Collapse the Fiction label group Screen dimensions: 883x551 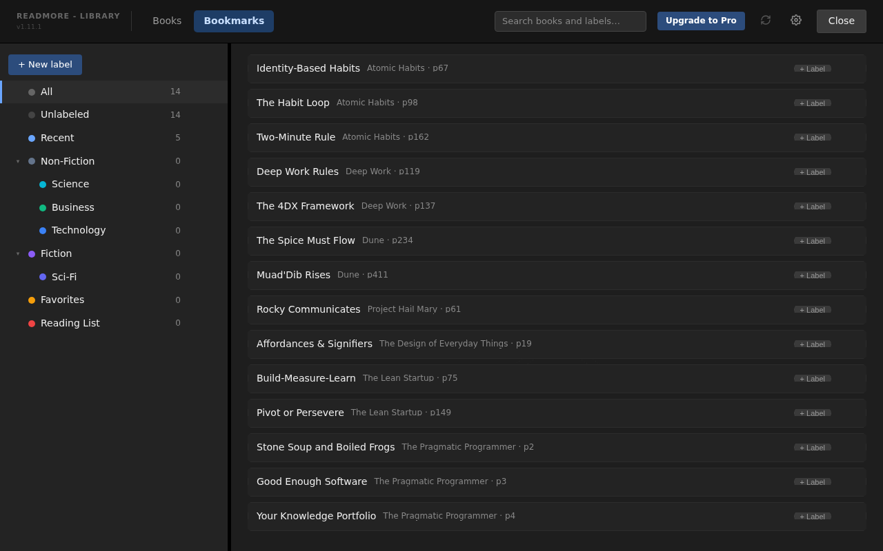[x=18, y=253]
